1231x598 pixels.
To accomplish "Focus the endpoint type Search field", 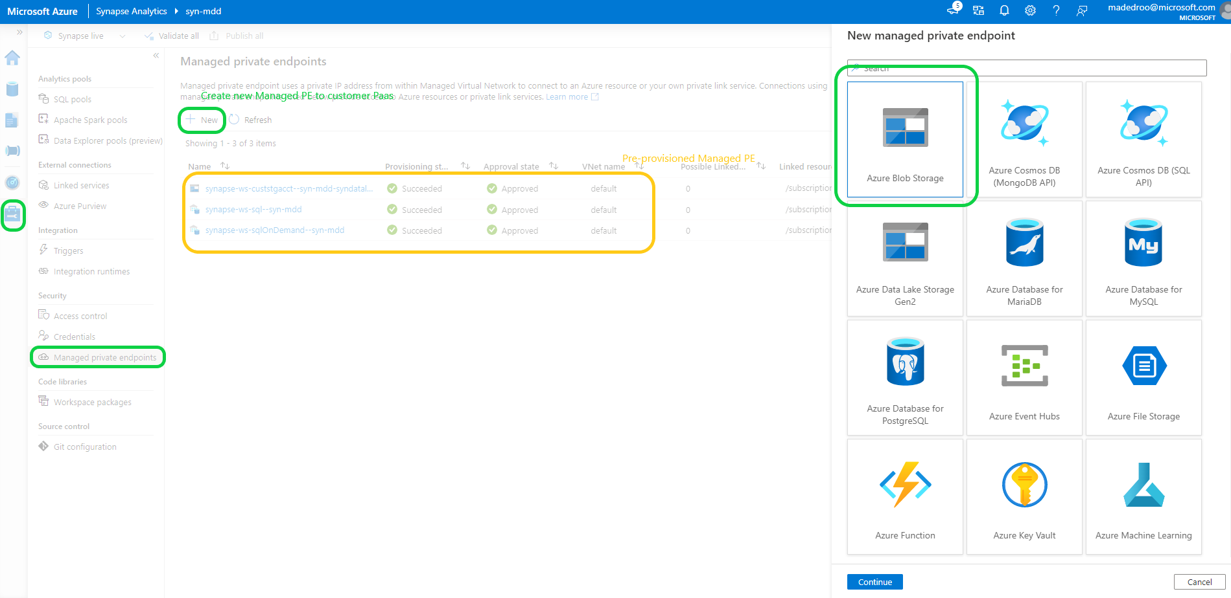I will (1027, 68).
